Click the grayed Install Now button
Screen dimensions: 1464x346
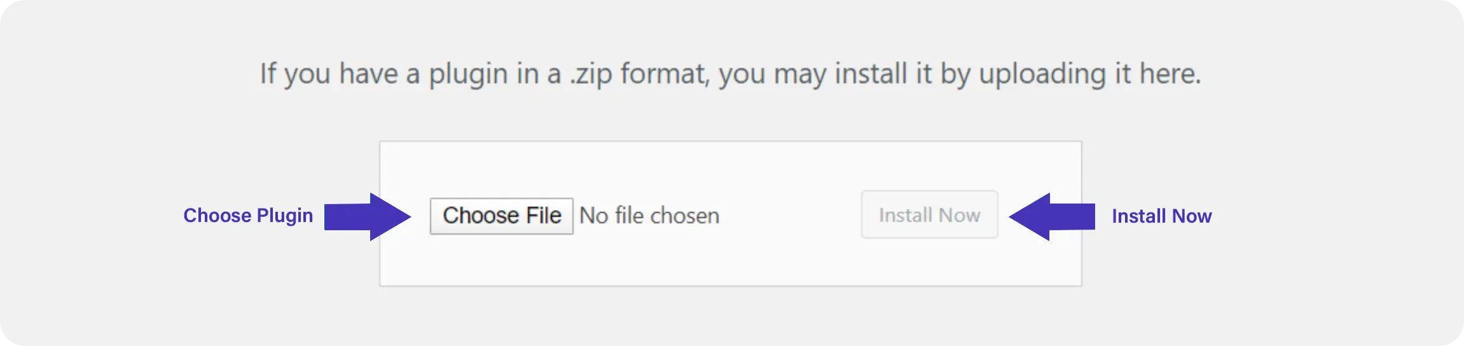coord(929,215)
